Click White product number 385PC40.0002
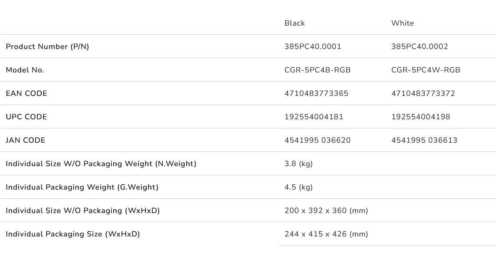Viewport: 496px width, 256px height. tap(419, 47)
